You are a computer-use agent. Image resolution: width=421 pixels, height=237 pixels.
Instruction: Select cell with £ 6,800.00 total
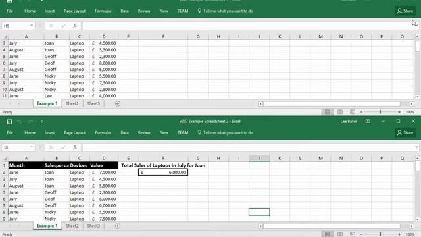point(163,172)
